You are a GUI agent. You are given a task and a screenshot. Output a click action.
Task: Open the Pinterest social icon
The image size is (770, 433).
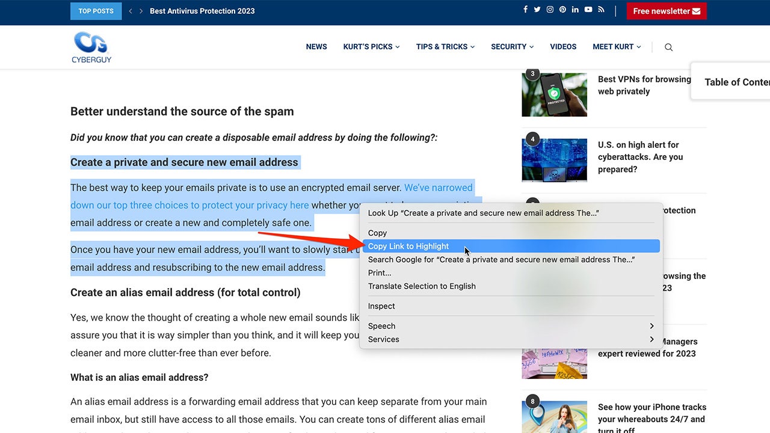pos(562,10)
